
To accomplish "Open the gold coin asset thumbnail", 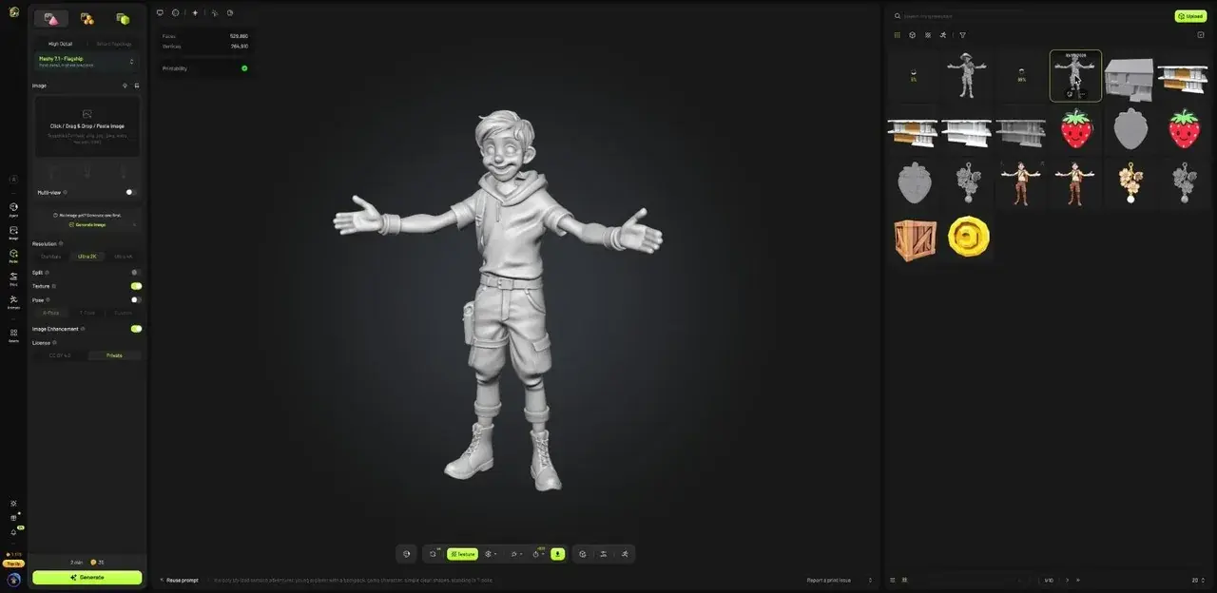I will (x=968, y=236).
